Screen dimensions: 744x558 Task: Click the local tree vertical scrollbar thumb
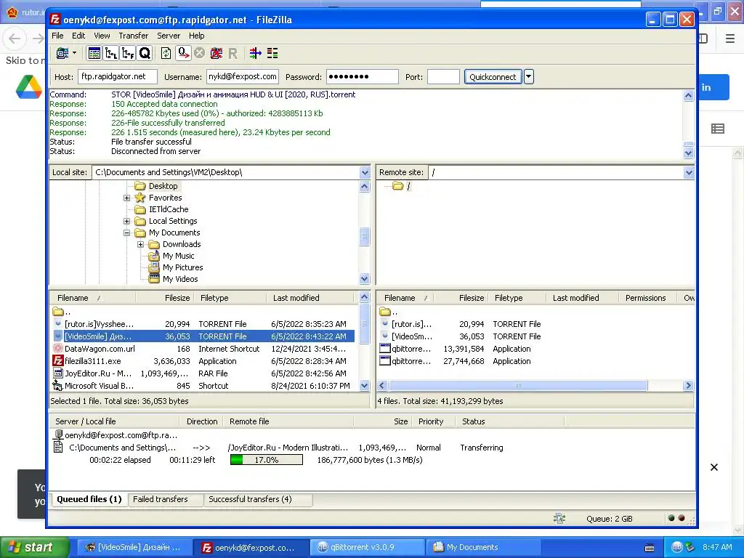(x=365, y=236)
